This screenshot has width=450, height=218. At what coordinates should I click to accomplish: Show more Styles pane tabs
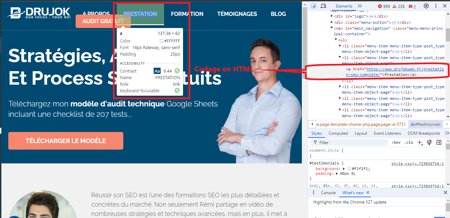click(x=447, y=133)
